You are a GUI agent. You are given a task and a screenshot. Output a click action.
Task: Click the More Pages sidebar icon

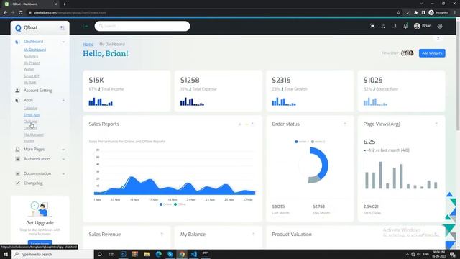(17, 150)
